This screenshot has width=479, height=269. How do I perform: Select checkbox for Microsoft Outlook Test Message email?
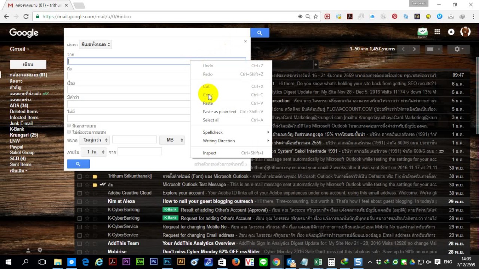pos(79,185)
